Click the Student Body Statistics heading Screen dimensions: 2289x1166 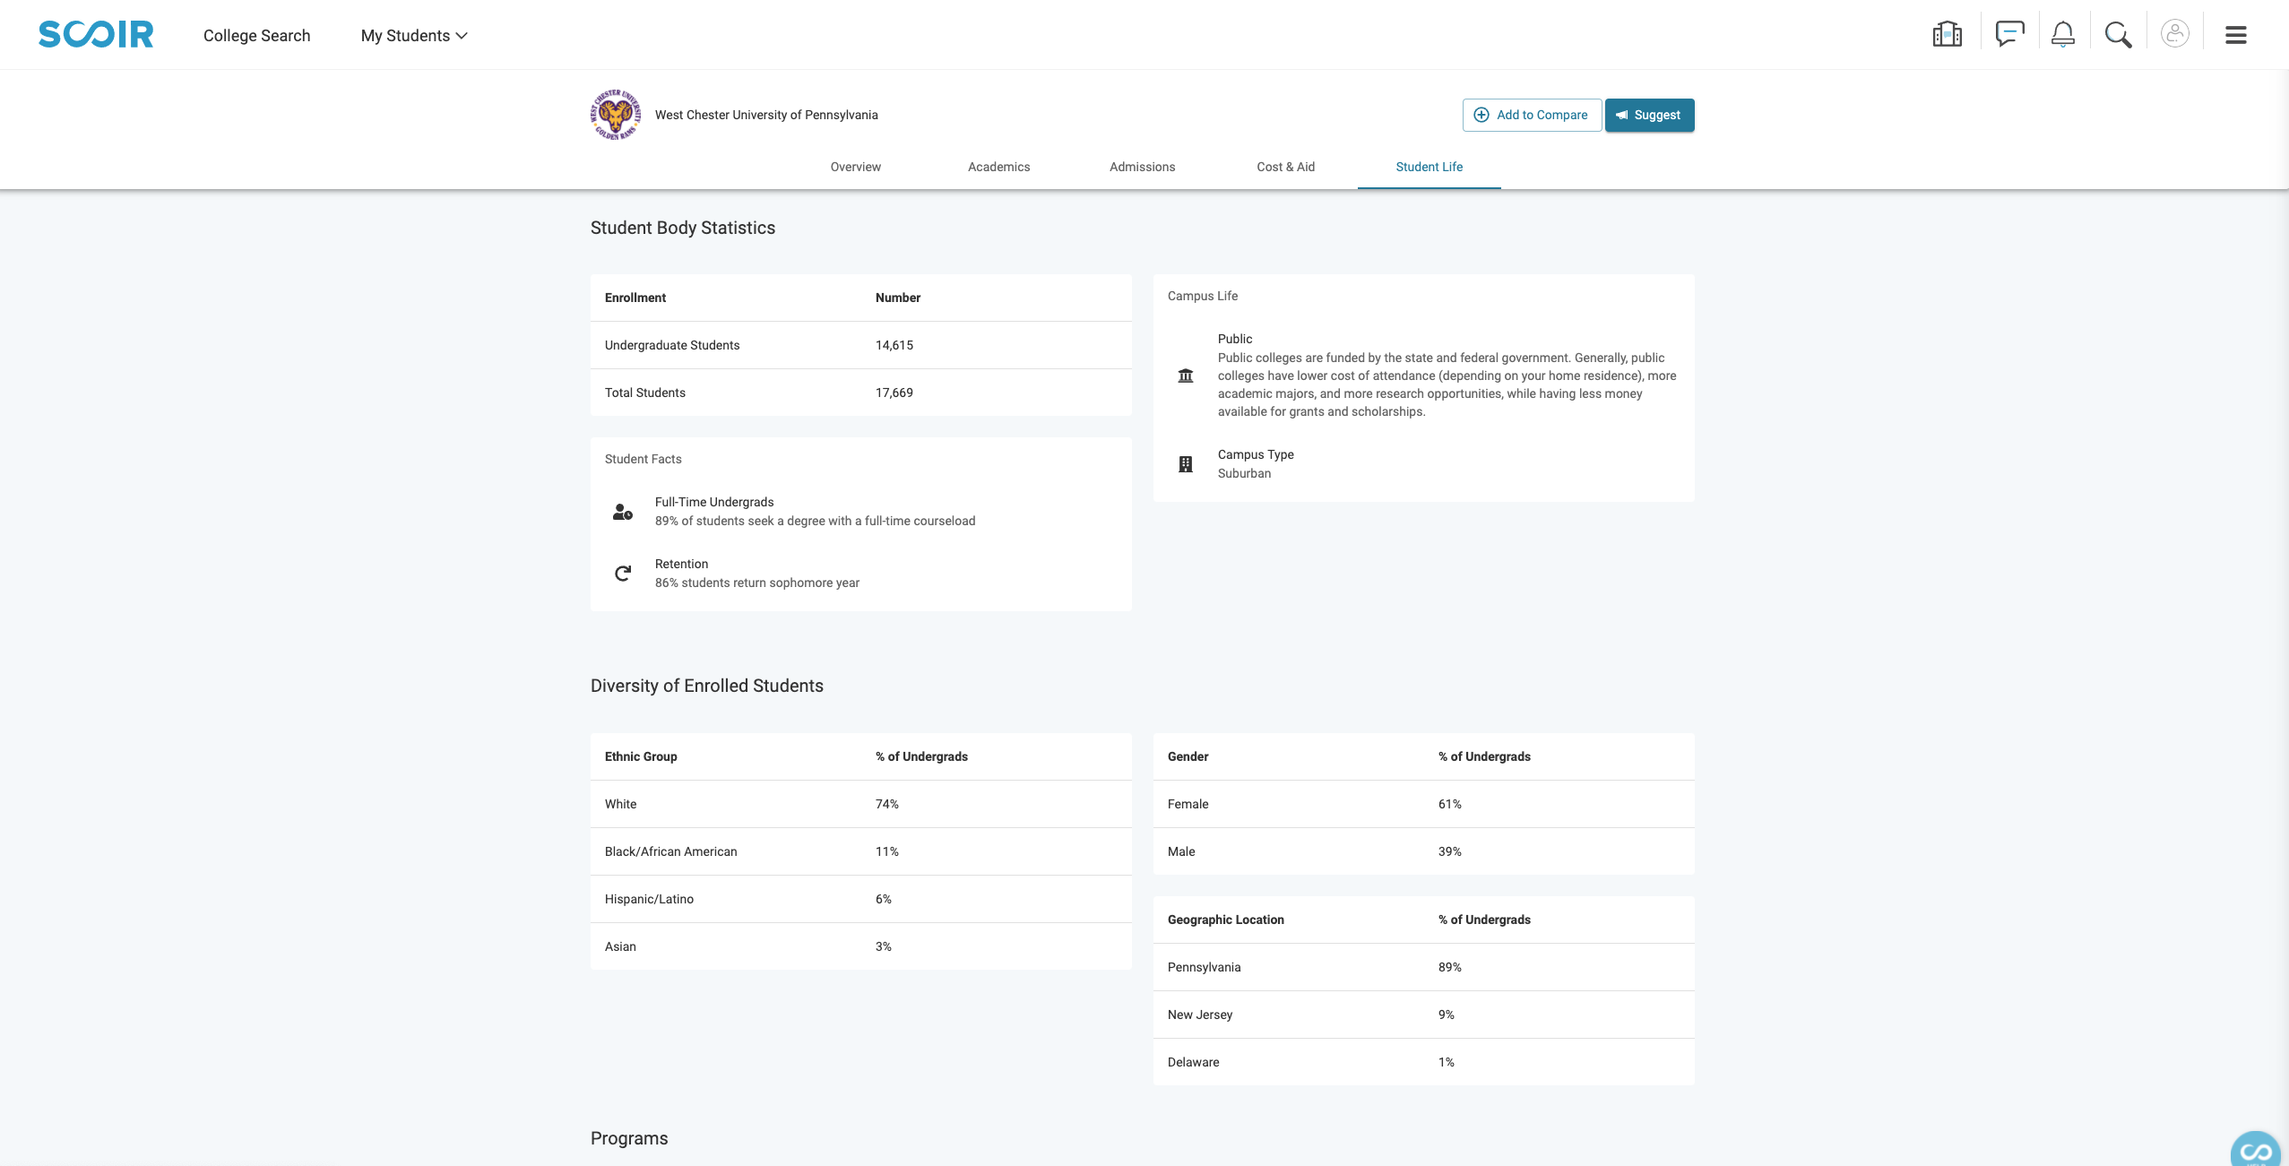tap(683, 228)
